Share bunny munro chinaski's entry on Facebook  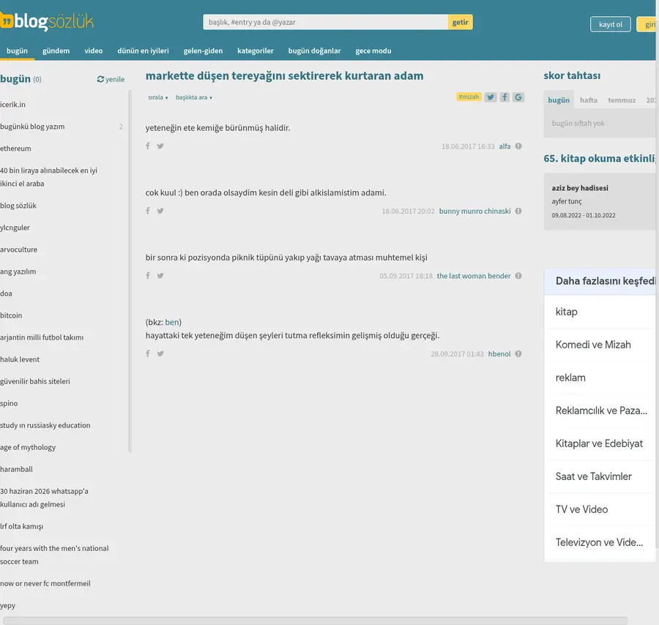tap(147, 211)
